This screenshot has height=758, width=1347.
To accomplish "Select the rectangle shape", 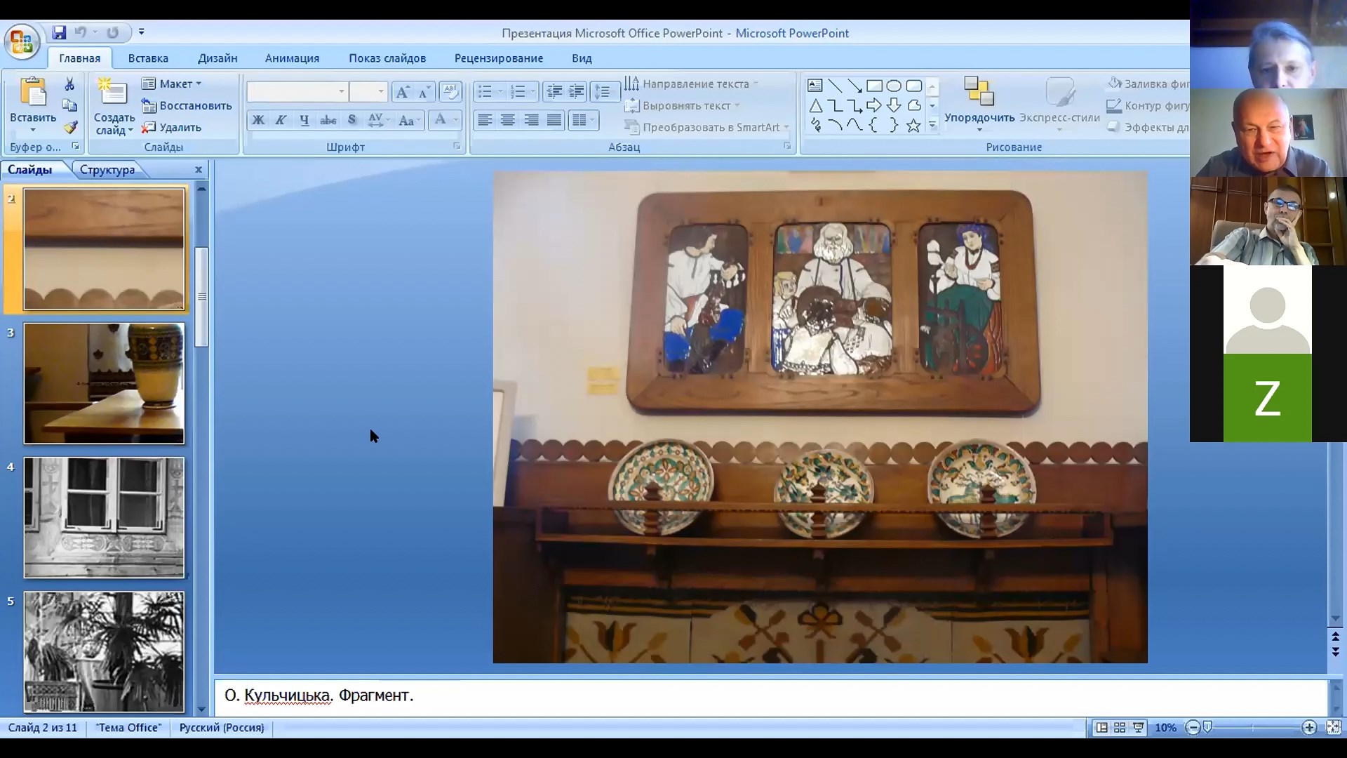I will coord(874,86).
